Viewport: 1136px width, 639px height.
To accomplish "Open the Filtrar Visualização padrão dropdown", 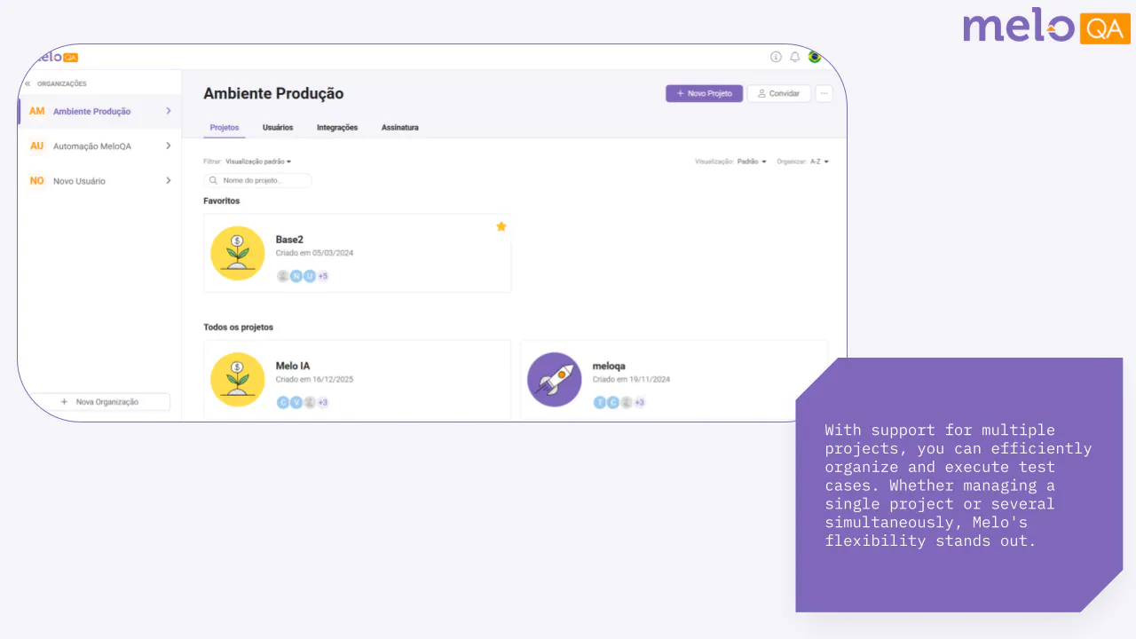I will 257,162.
